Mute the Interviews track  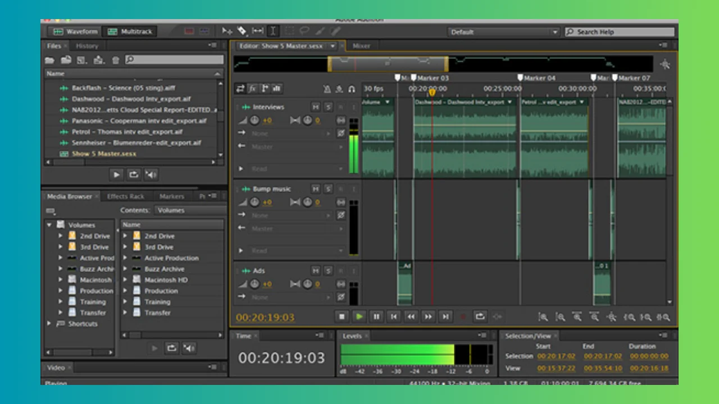pos(316,107)
